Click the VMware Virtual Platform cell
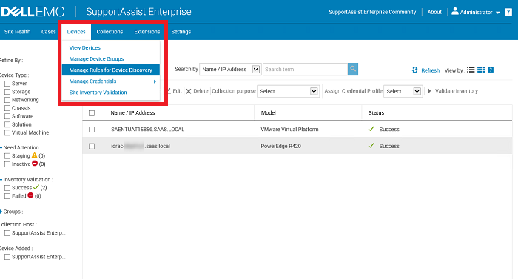 coord(290,130)
